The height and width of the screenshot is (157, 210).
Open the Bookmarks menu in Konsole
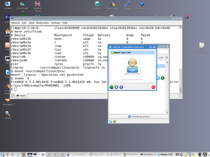(x=42, y=23)
